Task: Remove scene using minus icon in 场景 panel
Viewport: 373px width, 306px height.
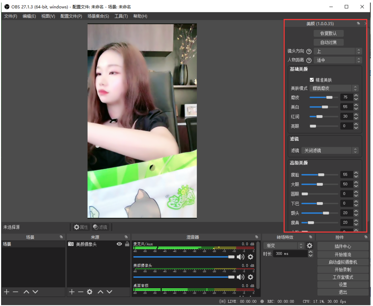Action: 16,292
